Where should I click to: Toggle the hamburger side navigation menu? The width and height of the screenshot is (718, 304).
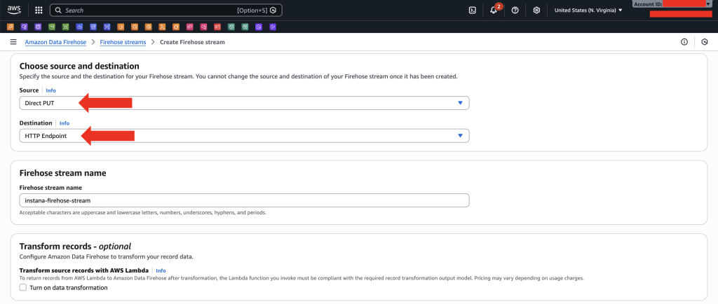13,42
